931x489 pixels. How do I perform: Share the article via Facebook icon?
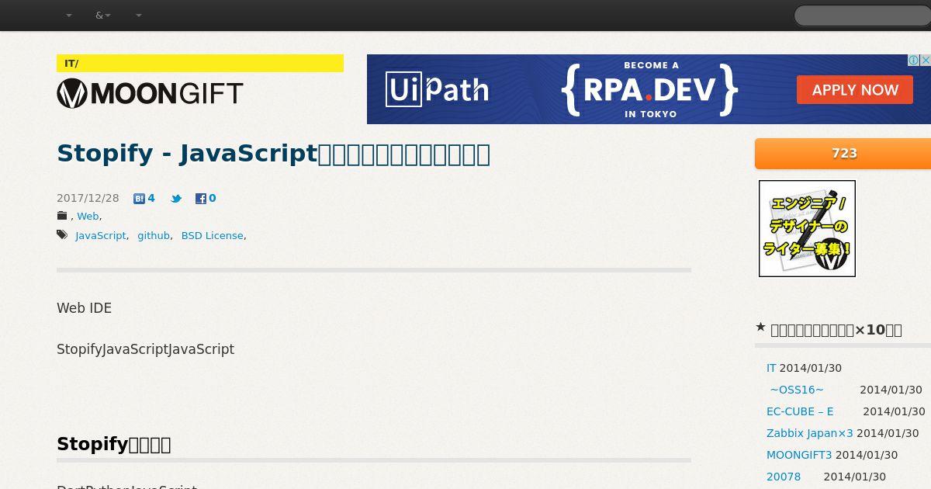pyautogui.click(x=200, y=199)
